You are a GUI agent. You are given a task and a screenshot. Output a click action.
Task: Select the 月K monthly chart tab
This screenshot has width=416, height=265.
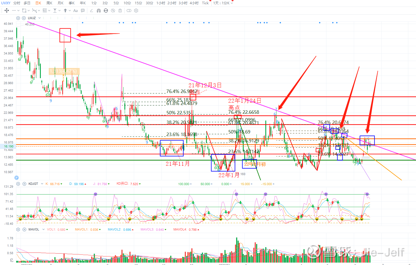coord(60,3)
